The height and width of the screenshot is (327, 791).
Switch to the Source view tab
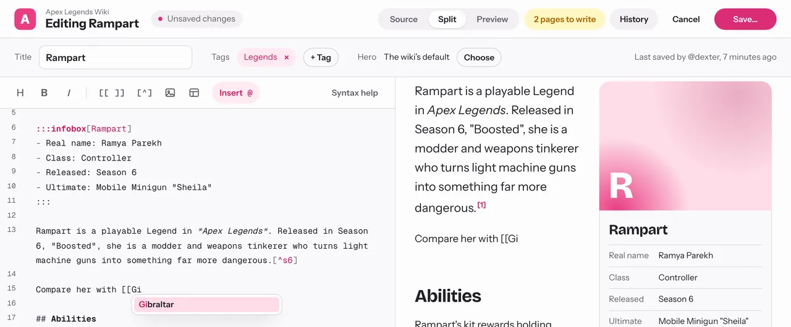404,19
